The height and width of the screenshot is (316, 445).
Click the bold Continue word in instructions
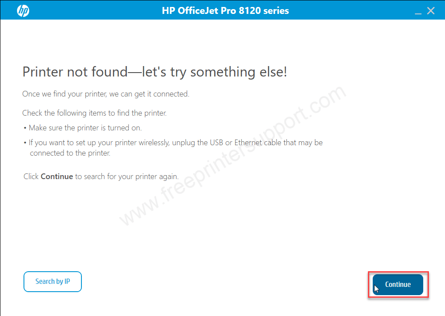point(57,176)
